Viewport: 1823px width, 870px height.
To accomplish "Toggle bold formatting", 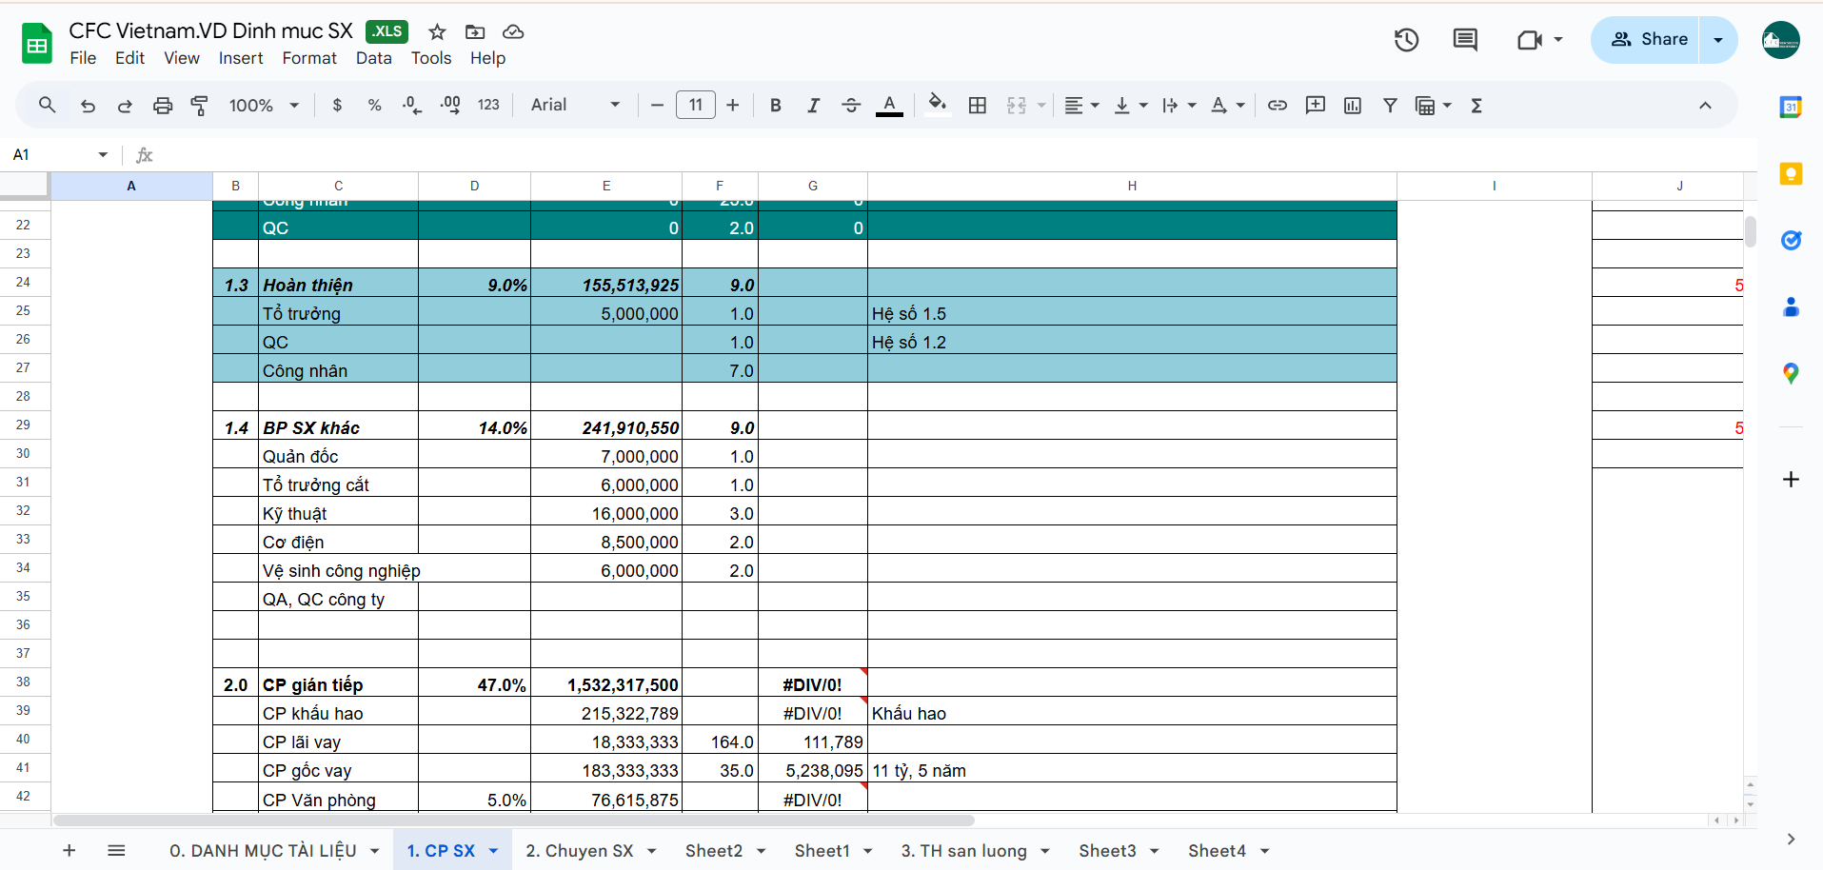I will tap(775, 105).
